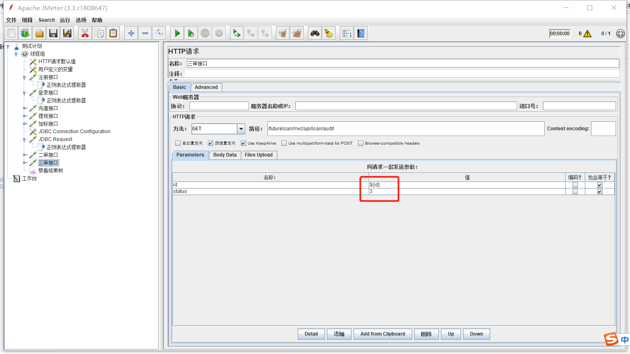Click the Remote Start All icon
Image resolution: width=630 pixels, height=354 pixels.
(x=237, y=33)
